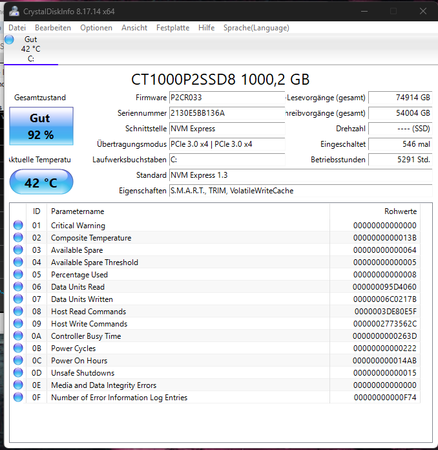Click the status icon for Unsafe Shutdowns row
Image resolution: width=438 pixels, height=450 pixels.
(x=18, y=373)
